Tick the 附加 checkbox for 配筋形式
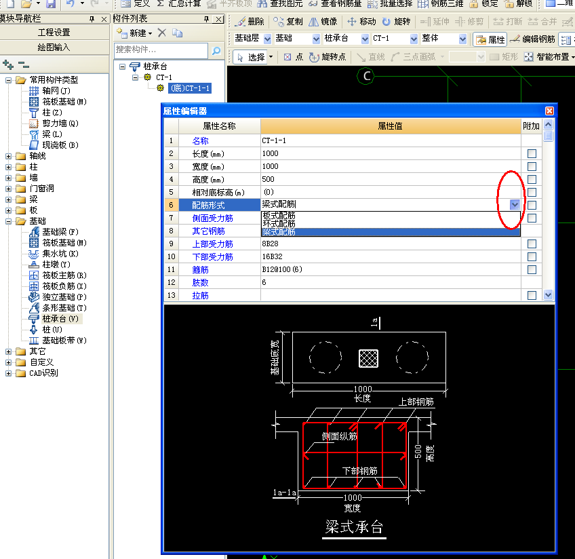575x559 pixels. click(532, 205)
